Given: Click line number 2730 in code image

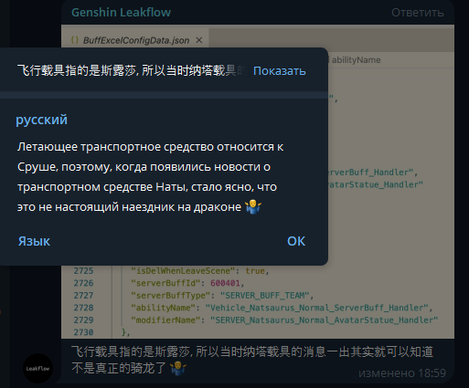Looking at the screenshot, I should pyautogui.click(x=83, y=332).
